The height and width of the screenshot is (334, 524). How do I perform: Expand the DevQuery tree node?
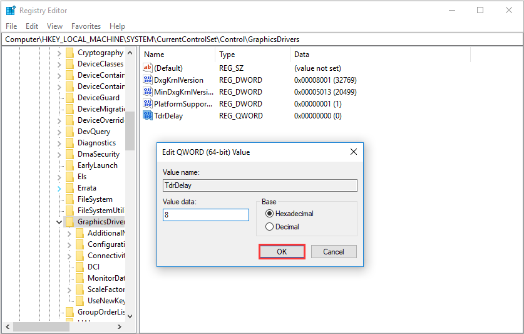pos(59,132)
